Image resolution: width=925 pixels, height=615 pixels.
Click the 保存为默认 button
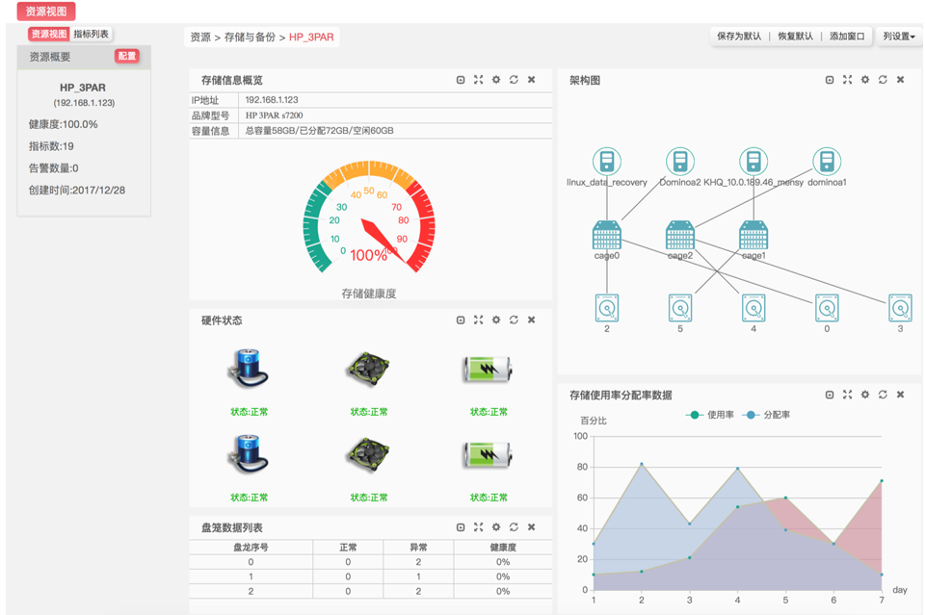pyautogui.click(x=739, y=37)
